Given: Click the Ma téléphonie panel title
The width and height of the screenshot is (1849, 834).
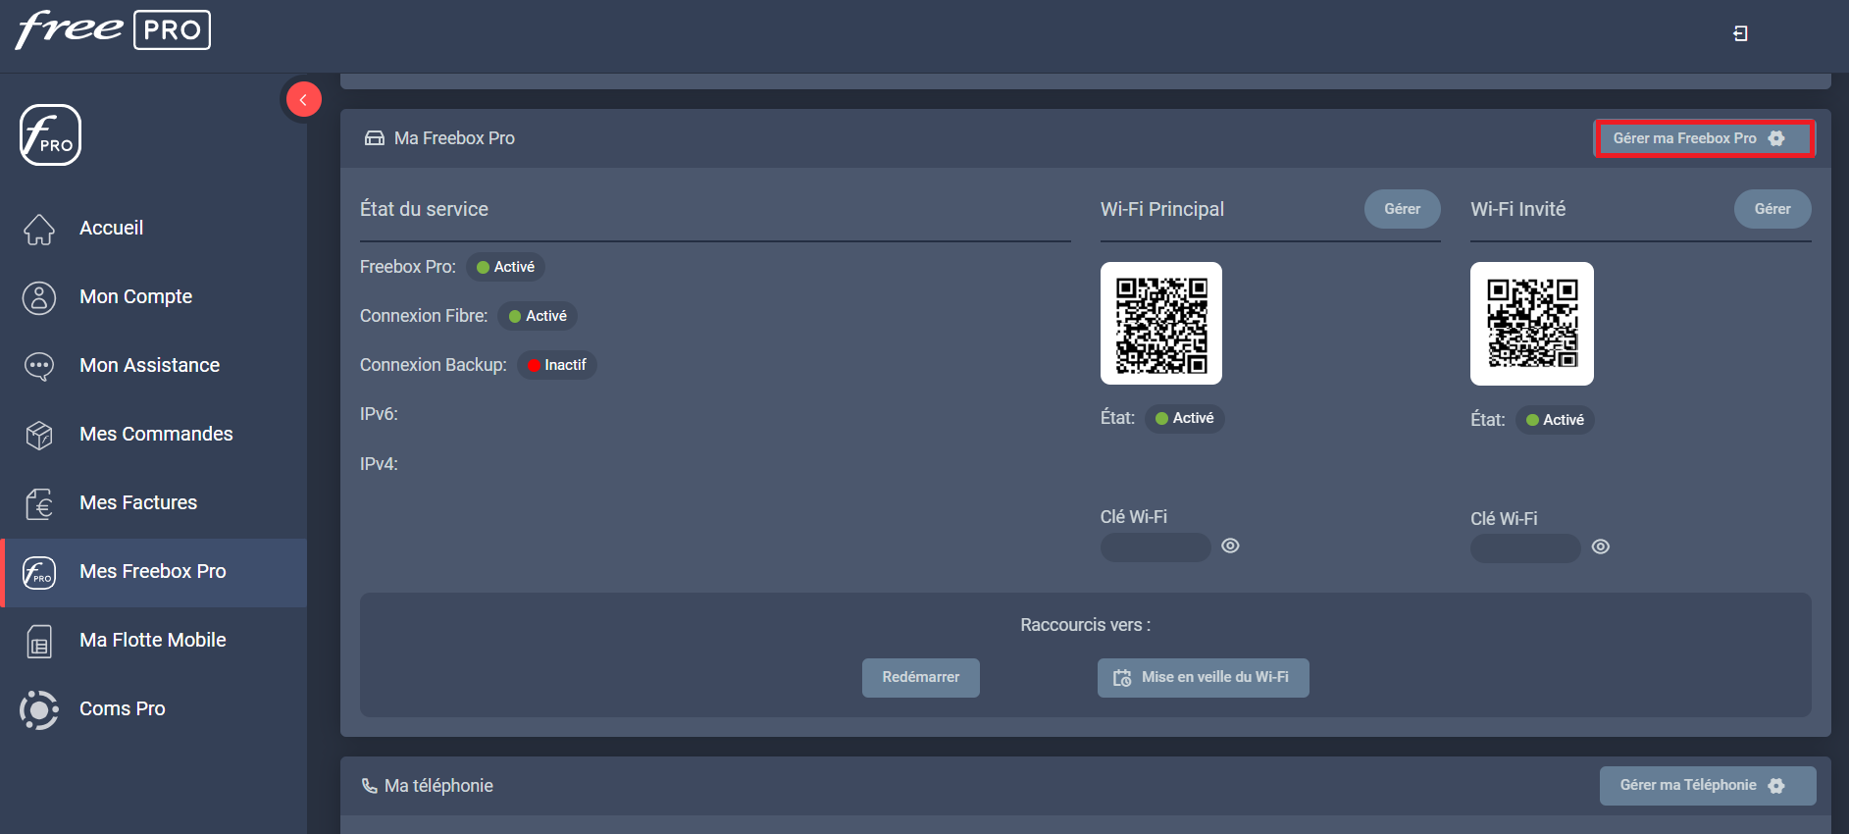Looking at the screenshot, I should pyautogui.click(x=438, y=786).
